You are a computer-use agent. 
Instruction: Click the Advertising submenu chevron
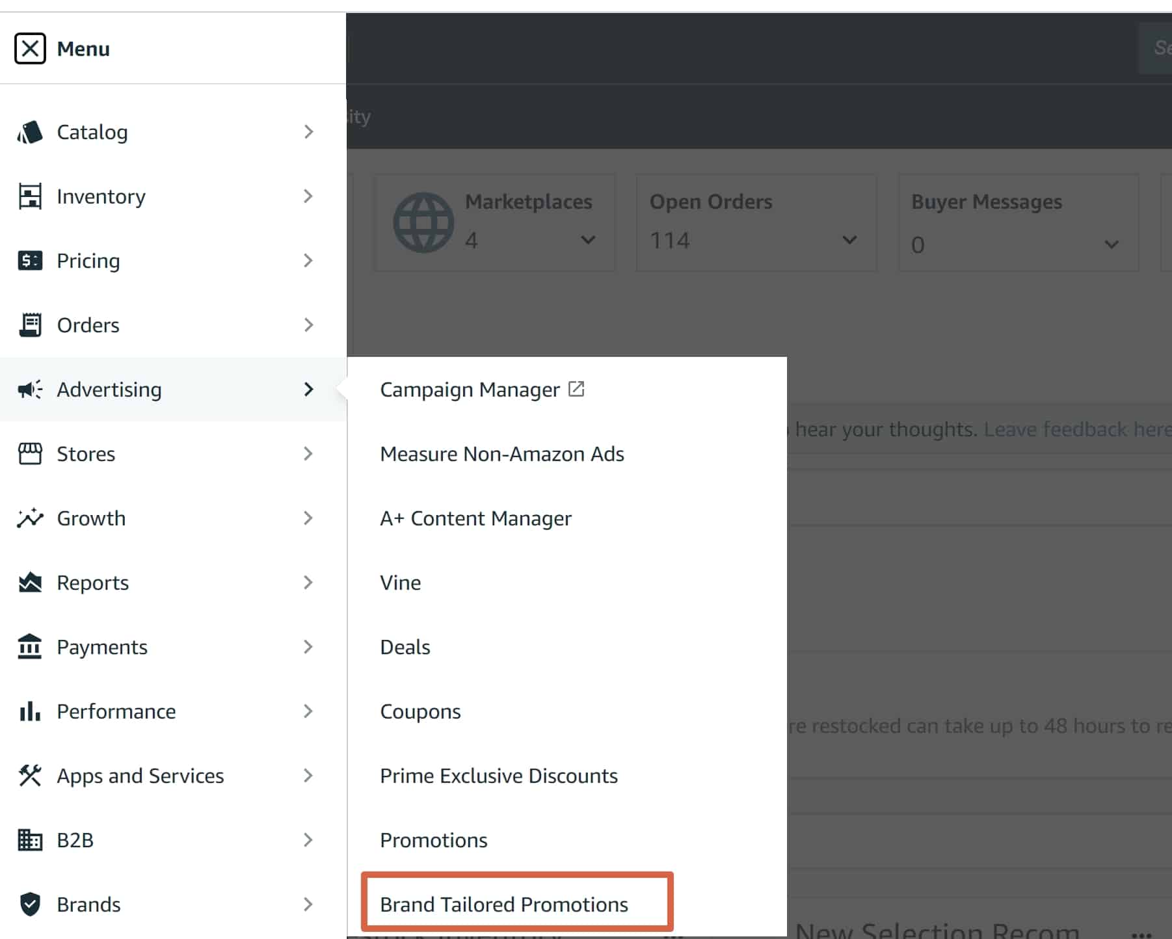308,390
